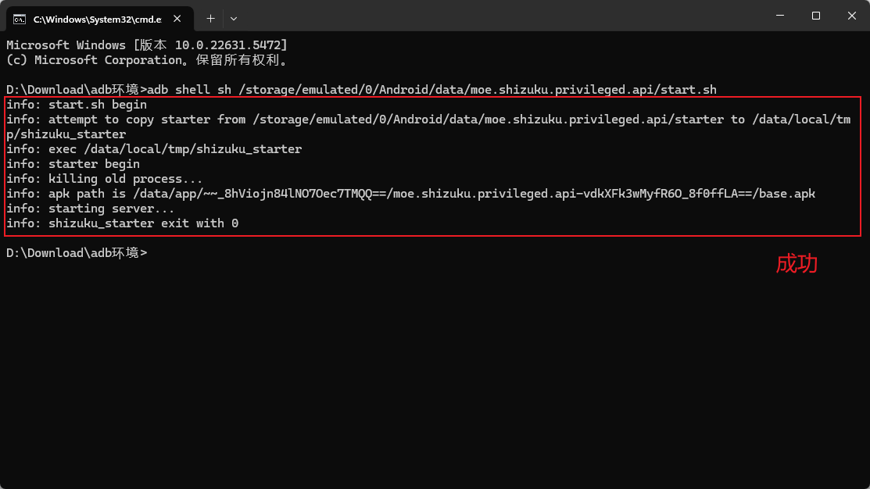The width and height of the screenshot is (870, 489).
Task: Click the "info: start.sh begin" output line
Action: point(77,105)
